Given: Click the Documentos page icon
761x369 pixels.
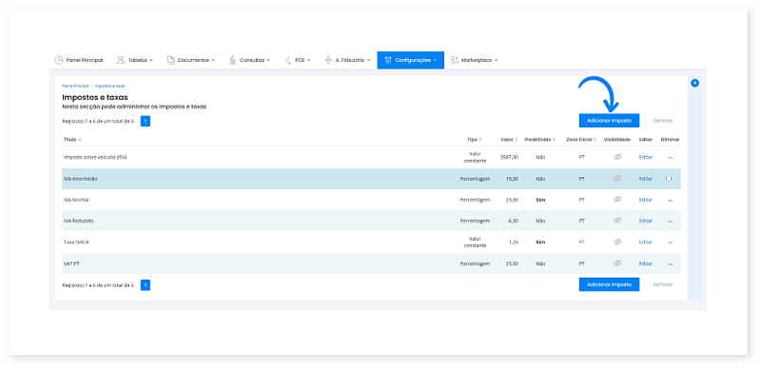Looking at the screenshot, I should (170, 60).
